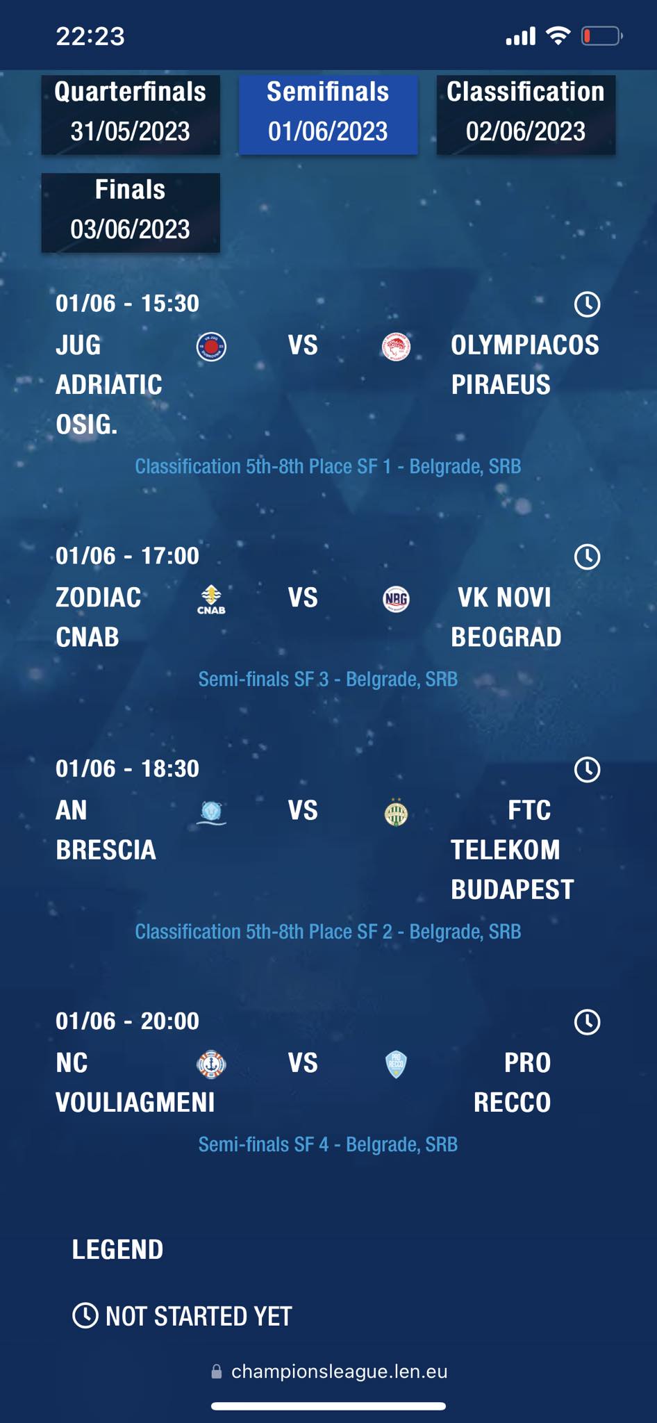Screen dimensions: 657x1423
Task: Tap the Jug Adriatic Osig. team logo
Action: 211,347
